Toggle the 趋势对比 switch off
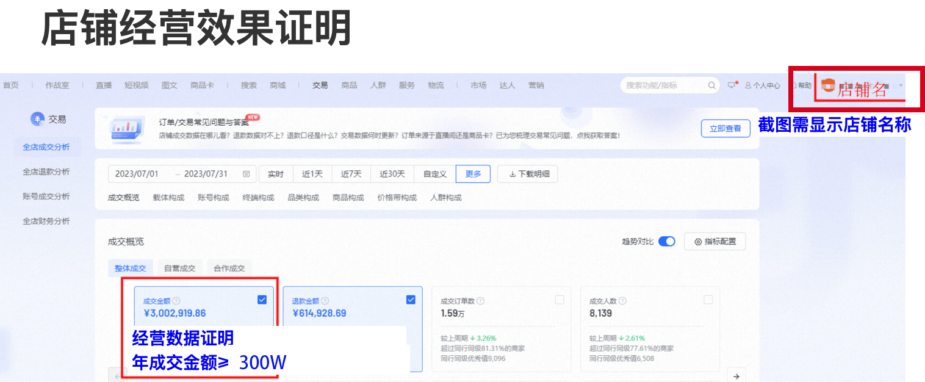Image resolution: width=925 pixels, height=382 pixels. pyautogui.click(x=666, y=242)
